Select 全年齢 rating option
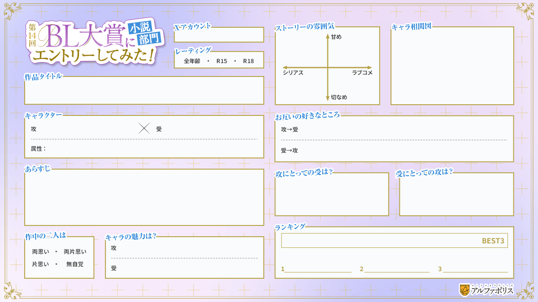 [192, 61]
